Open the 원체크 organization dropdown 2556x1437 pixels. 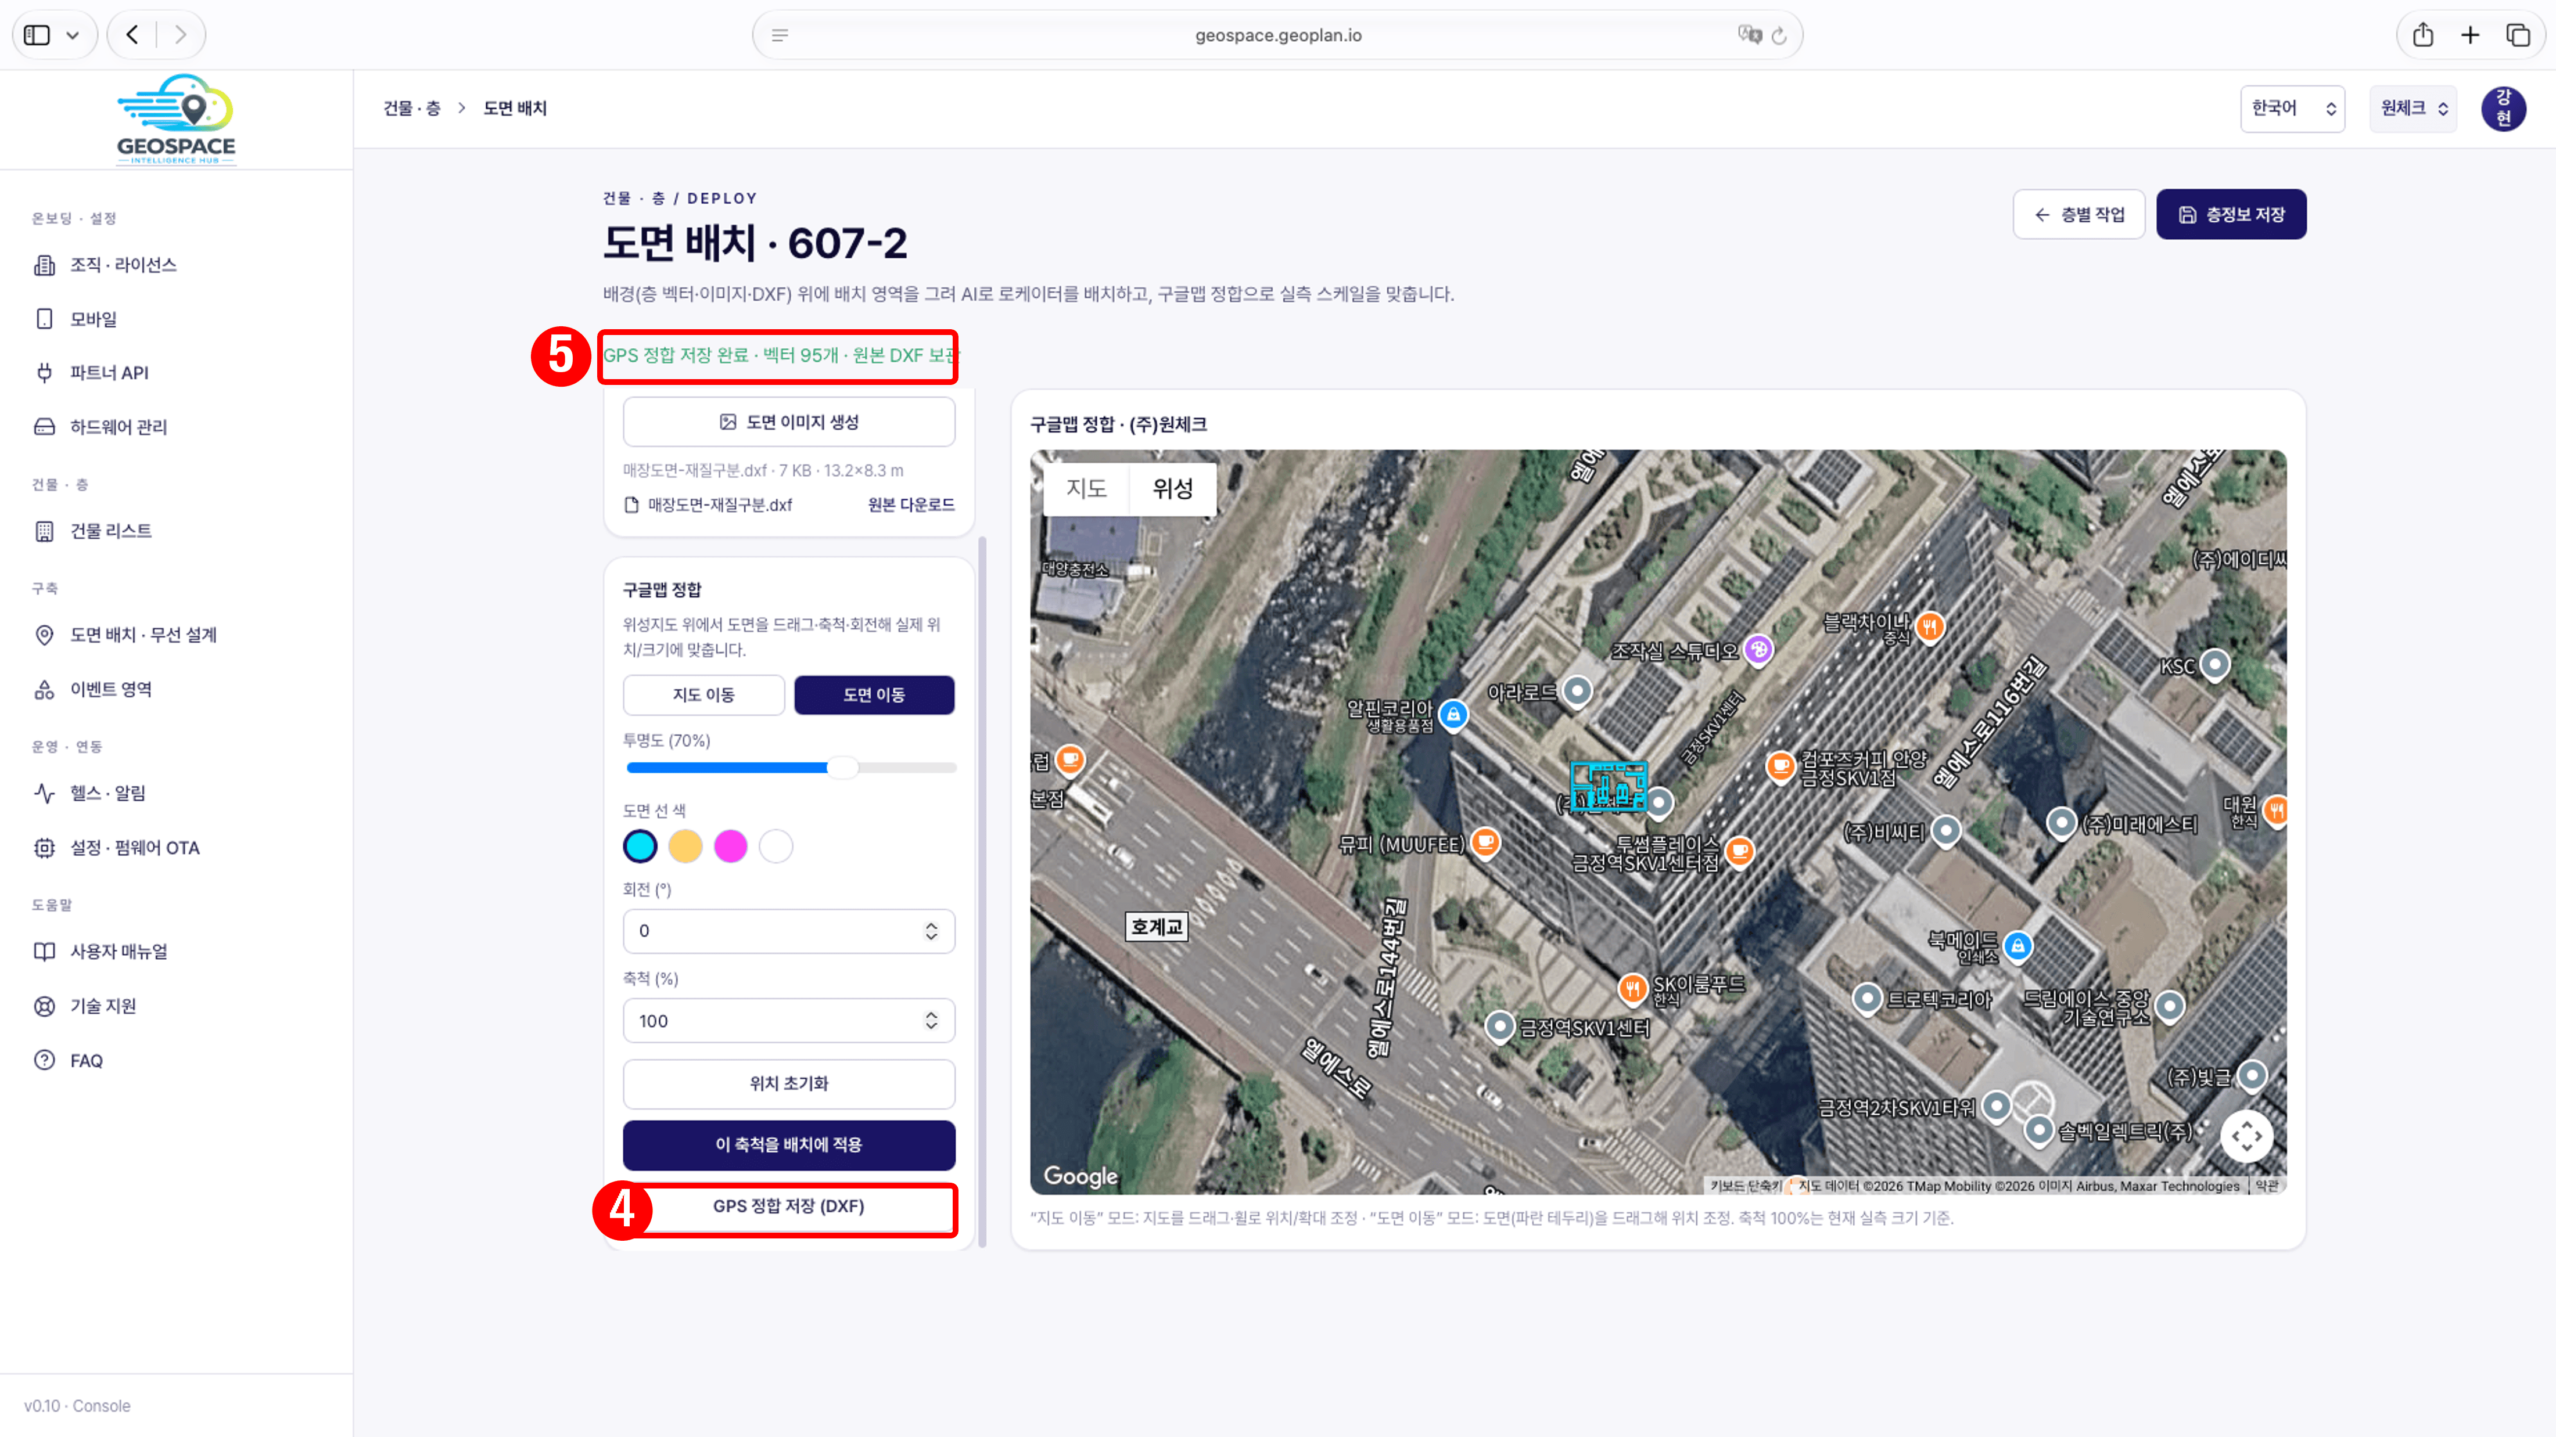click(2413, 108)
